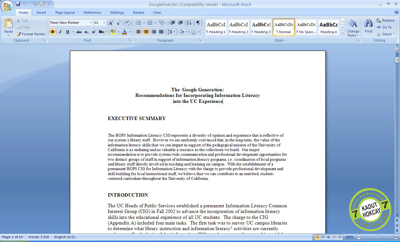Viewport: 400px width, 242px height.
Task: Fill shading with paint bucket icon
Action: (x=181, y=32)
